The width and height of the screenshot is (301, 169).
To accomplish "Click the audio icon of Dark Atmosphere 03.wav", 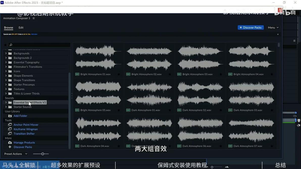I will click(230, 110).
